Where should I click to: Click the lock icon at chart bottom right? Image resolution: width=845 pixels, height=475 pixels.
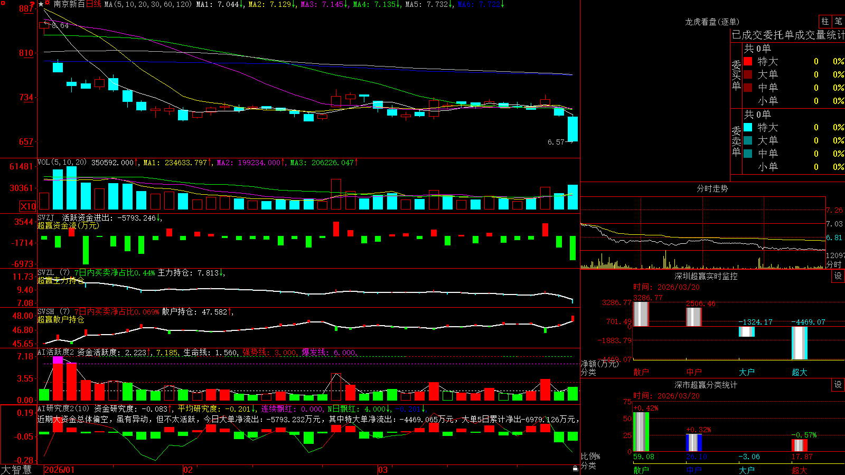click(x=575, y=469)
